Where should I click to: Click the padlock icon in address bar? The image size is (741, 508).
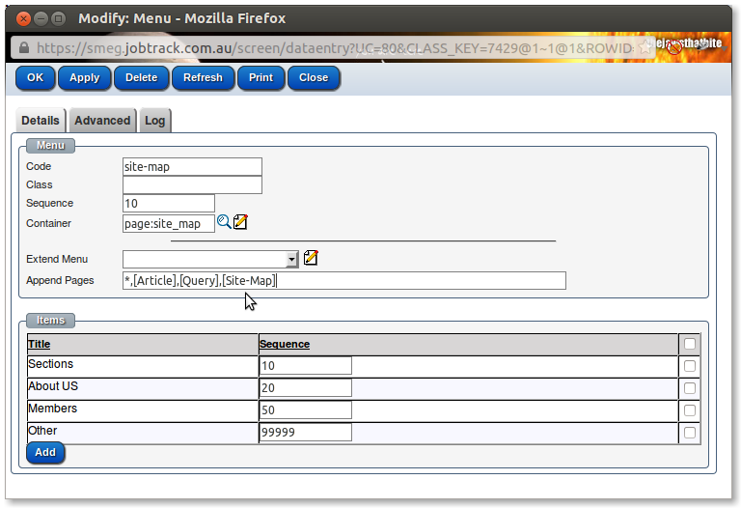click(22, 48)
